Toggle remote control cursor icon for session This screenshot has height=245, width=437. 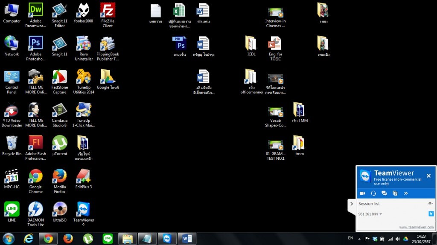431,213
